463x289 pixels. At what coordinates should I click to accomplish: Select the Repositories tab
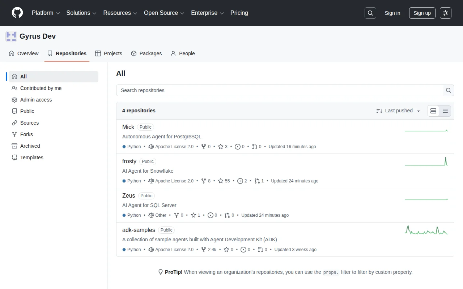click(67, 53)
